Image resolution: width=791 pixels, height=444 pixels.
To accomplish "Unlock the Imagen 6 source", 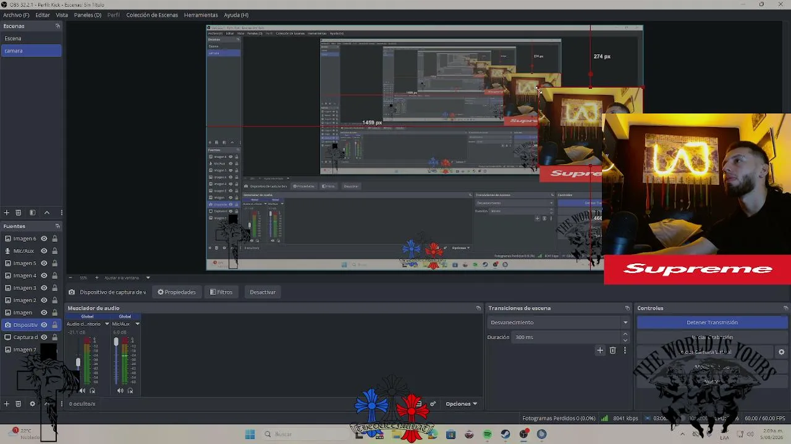I will coord(54,239).
